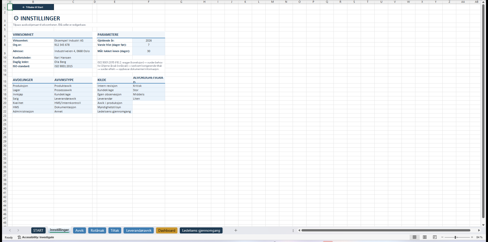Image resolution: width=488 pixels, height=242 pixels.
Task: Click next sheet navigation arrow
Action: [x=18, y=230]
